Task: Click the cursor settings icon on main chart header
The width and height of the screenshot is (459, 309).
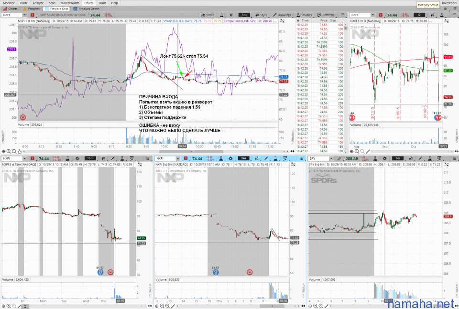Action: point(282,21)
